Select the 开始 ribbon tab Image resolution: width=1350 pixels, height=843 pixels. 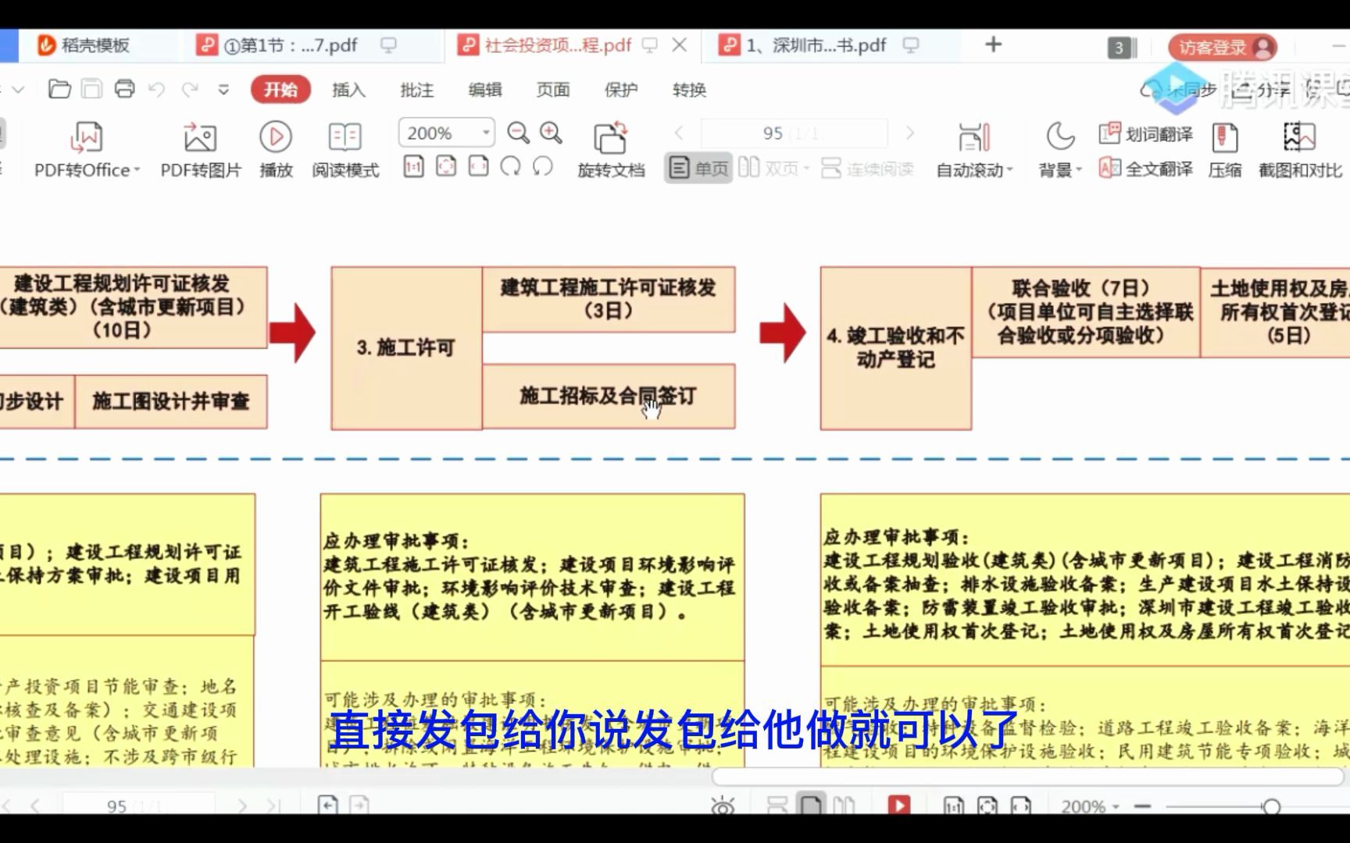(280, 90)
